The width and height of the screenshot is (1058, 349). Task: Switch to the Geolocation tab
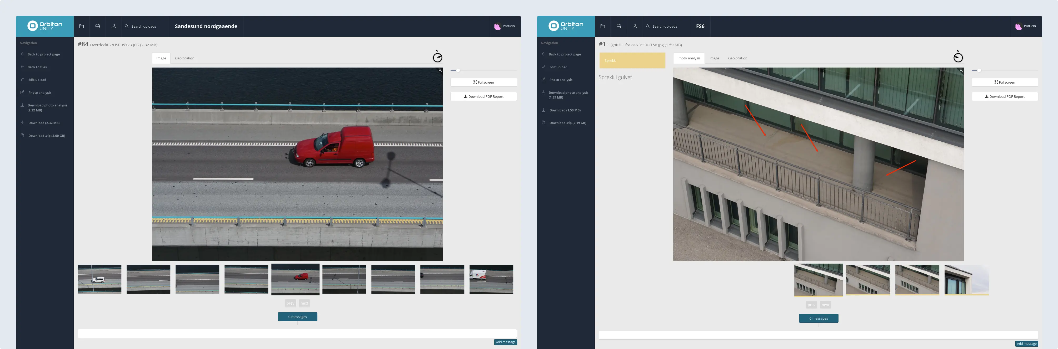point(185,58)
